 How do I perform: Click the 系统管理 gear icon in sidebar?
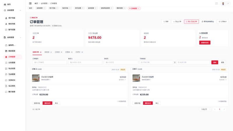pos(5,10)
